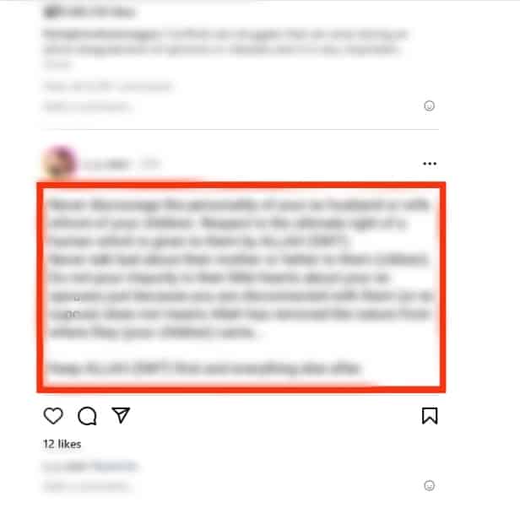Expand upper post caption with more link
Viewport: 520px width, 508px height.
[x=57, y=64]
